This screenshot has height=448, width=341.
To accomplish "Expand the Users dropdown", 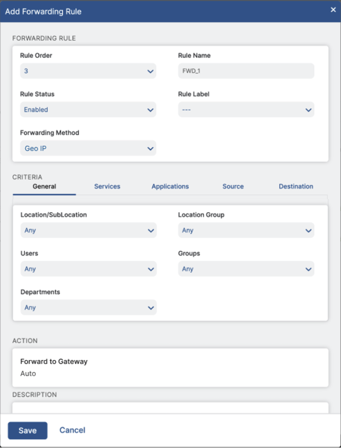I will [88, 269].
